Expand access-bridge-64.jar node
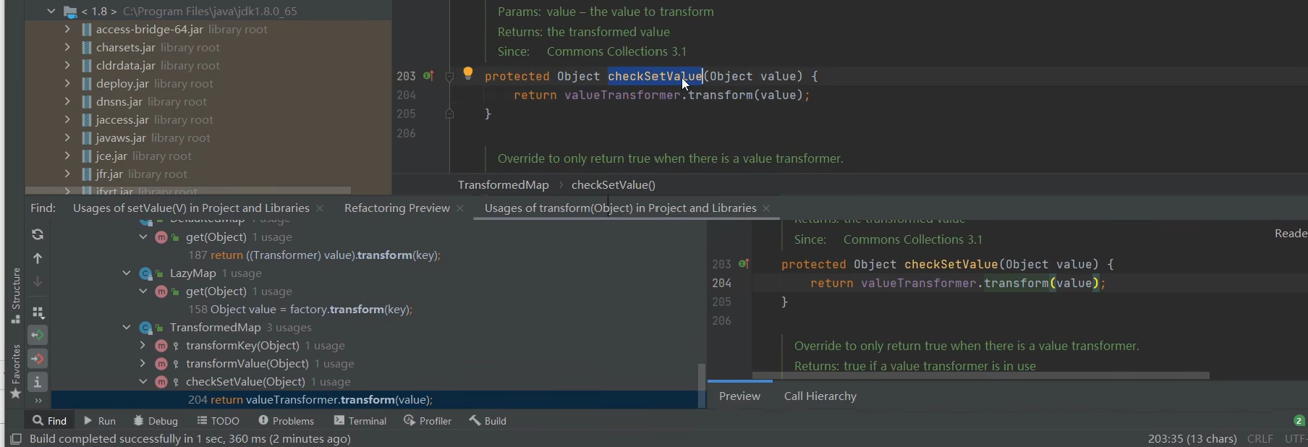The image size is (1308, 447). pyautogui.click(x=67, y=29)
